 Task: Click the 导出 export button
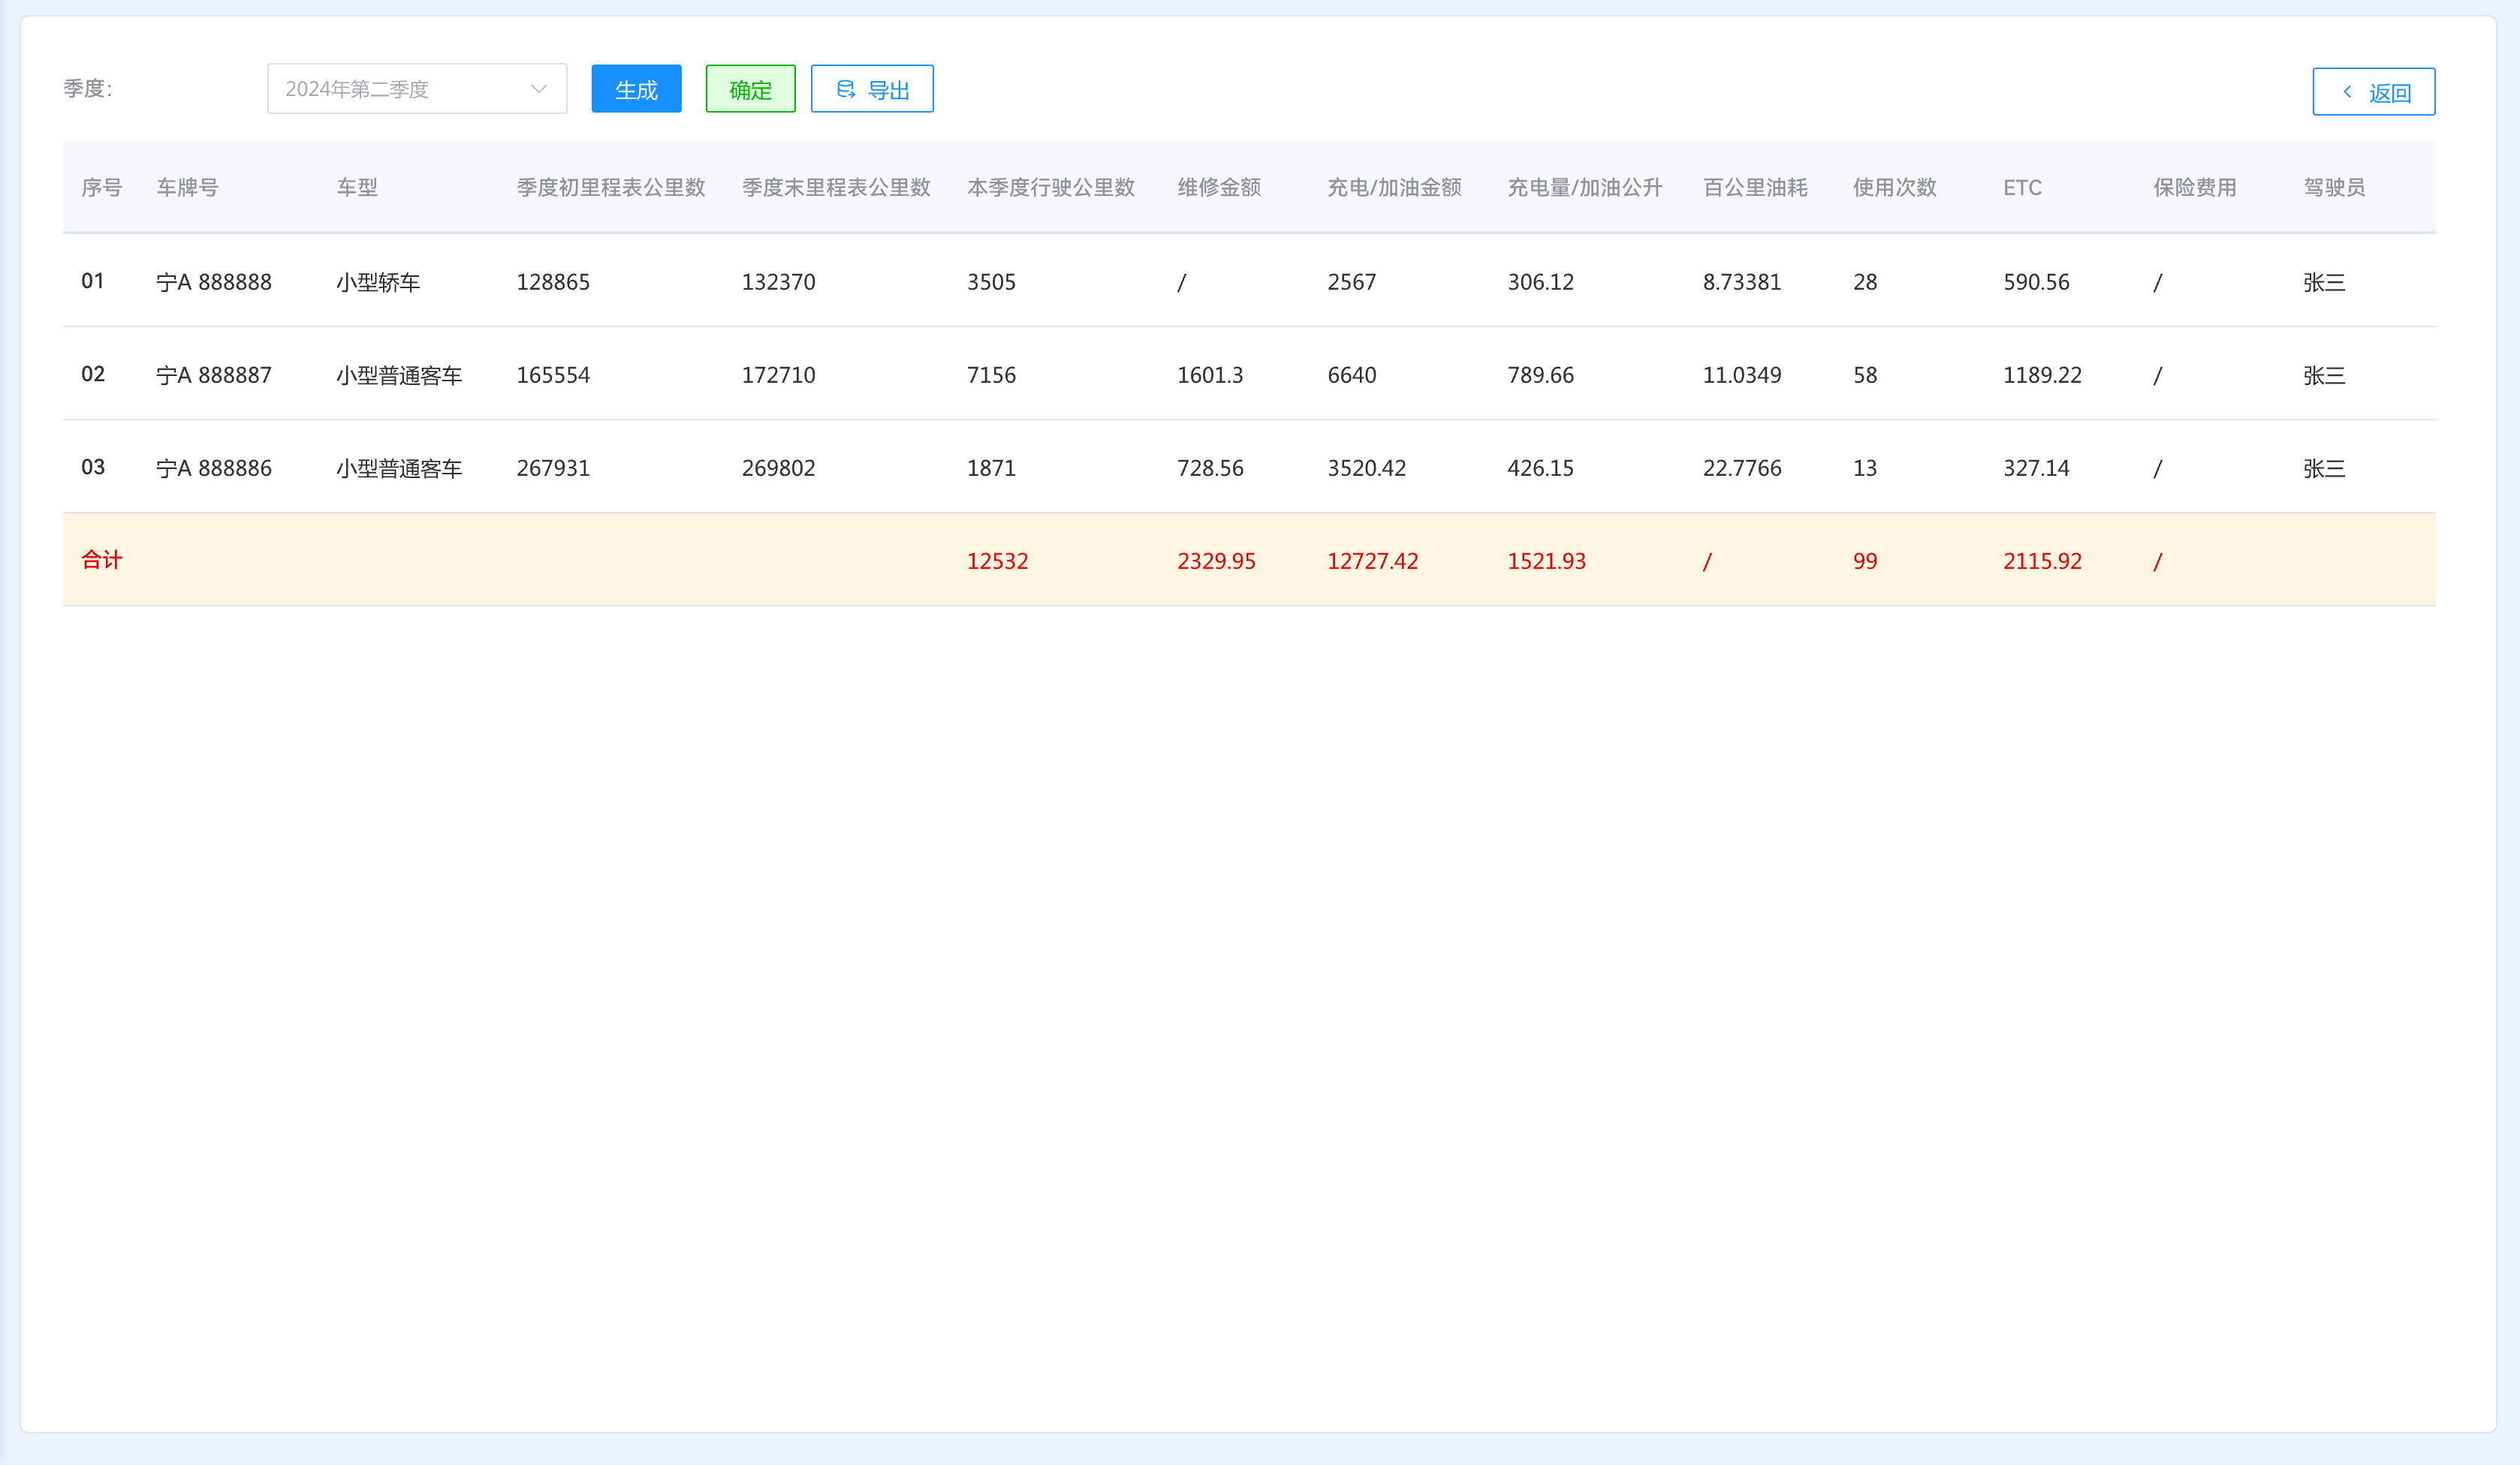pos(872,89)
